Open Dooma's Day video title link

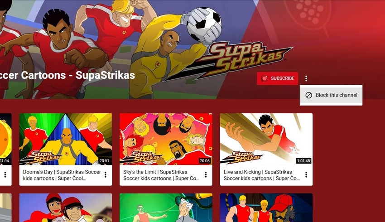point(62,175)
